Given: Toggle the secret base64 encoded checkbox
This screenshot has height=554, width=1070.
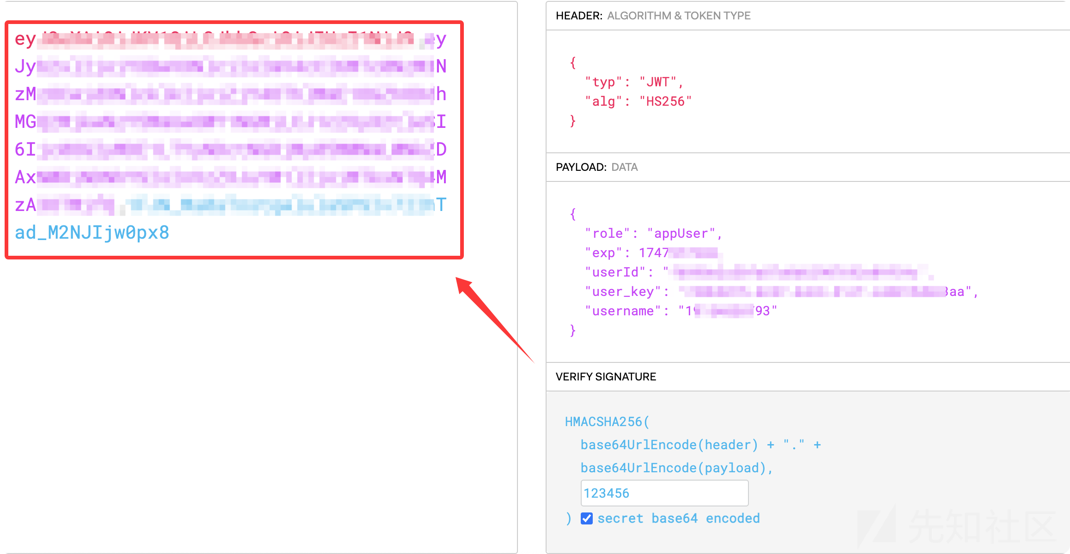Looking at the screenshot, I should 587,518.
